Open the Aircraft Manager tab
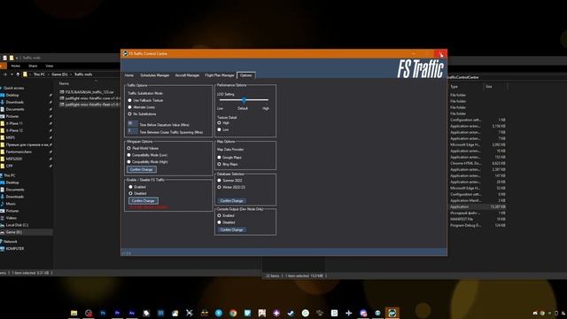This screenshot has height=319, width=567. click(x=187, y=75)
